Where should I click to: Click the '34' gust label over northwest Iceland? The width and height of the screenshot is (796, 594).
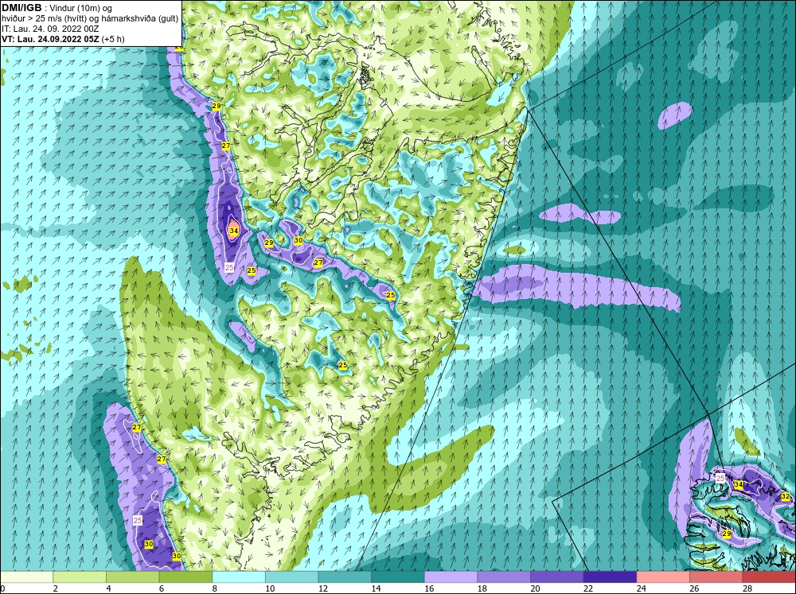pos(739,485)
